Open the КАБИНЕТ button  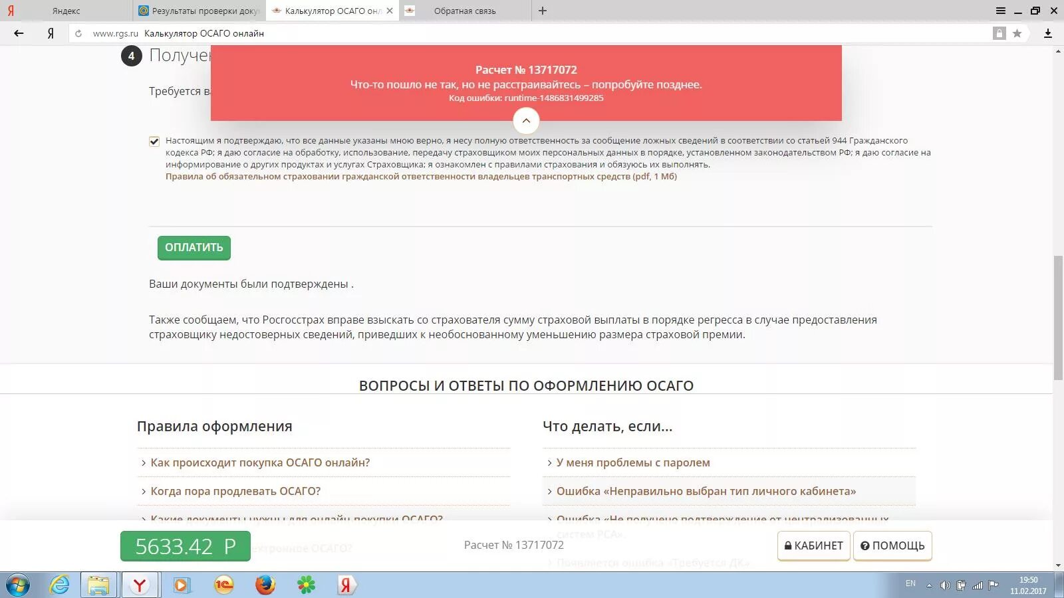(x=814, y=546)
